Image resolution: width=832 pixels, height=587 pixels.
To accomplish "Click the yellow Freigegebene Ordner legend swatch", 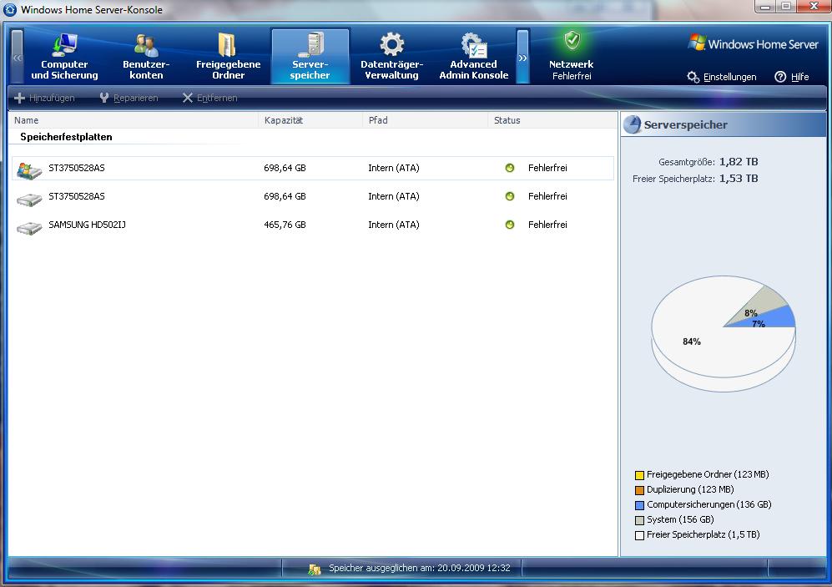I will click(x=640, y=475).
